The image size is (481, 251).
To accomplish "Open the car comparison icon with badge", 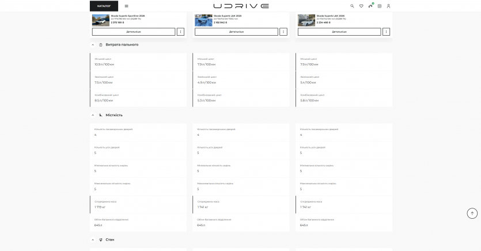I will click(370, 6).
